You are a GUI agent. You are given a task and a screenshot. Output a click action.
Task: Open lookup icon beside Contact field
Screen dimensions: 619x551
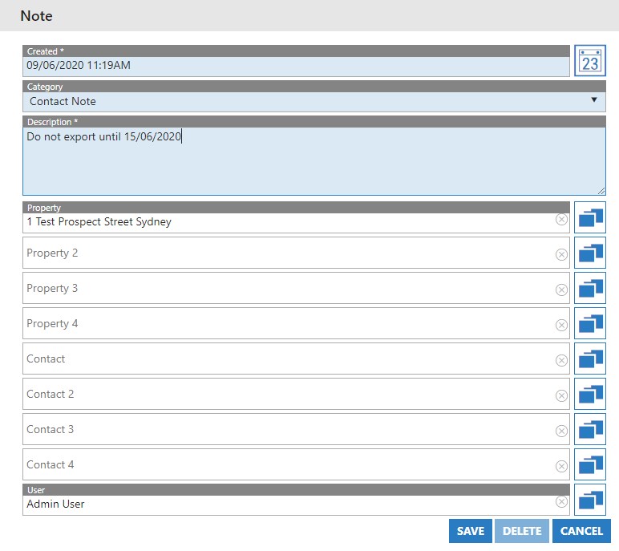589,359
